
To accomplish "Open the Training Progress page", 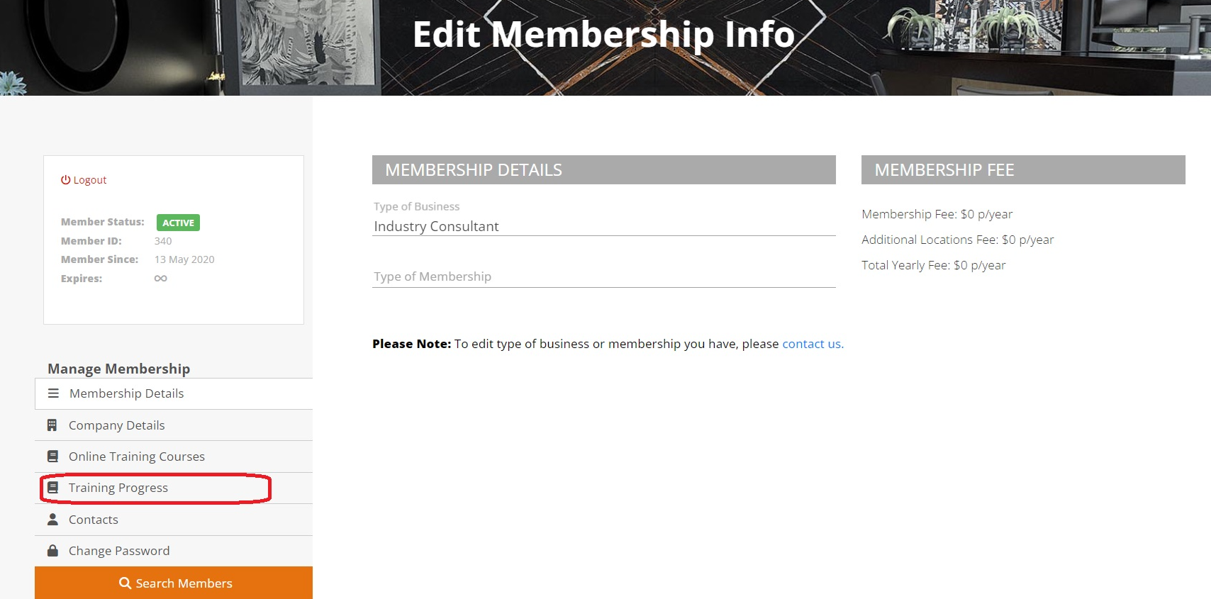I will click(x=118, y=488).
